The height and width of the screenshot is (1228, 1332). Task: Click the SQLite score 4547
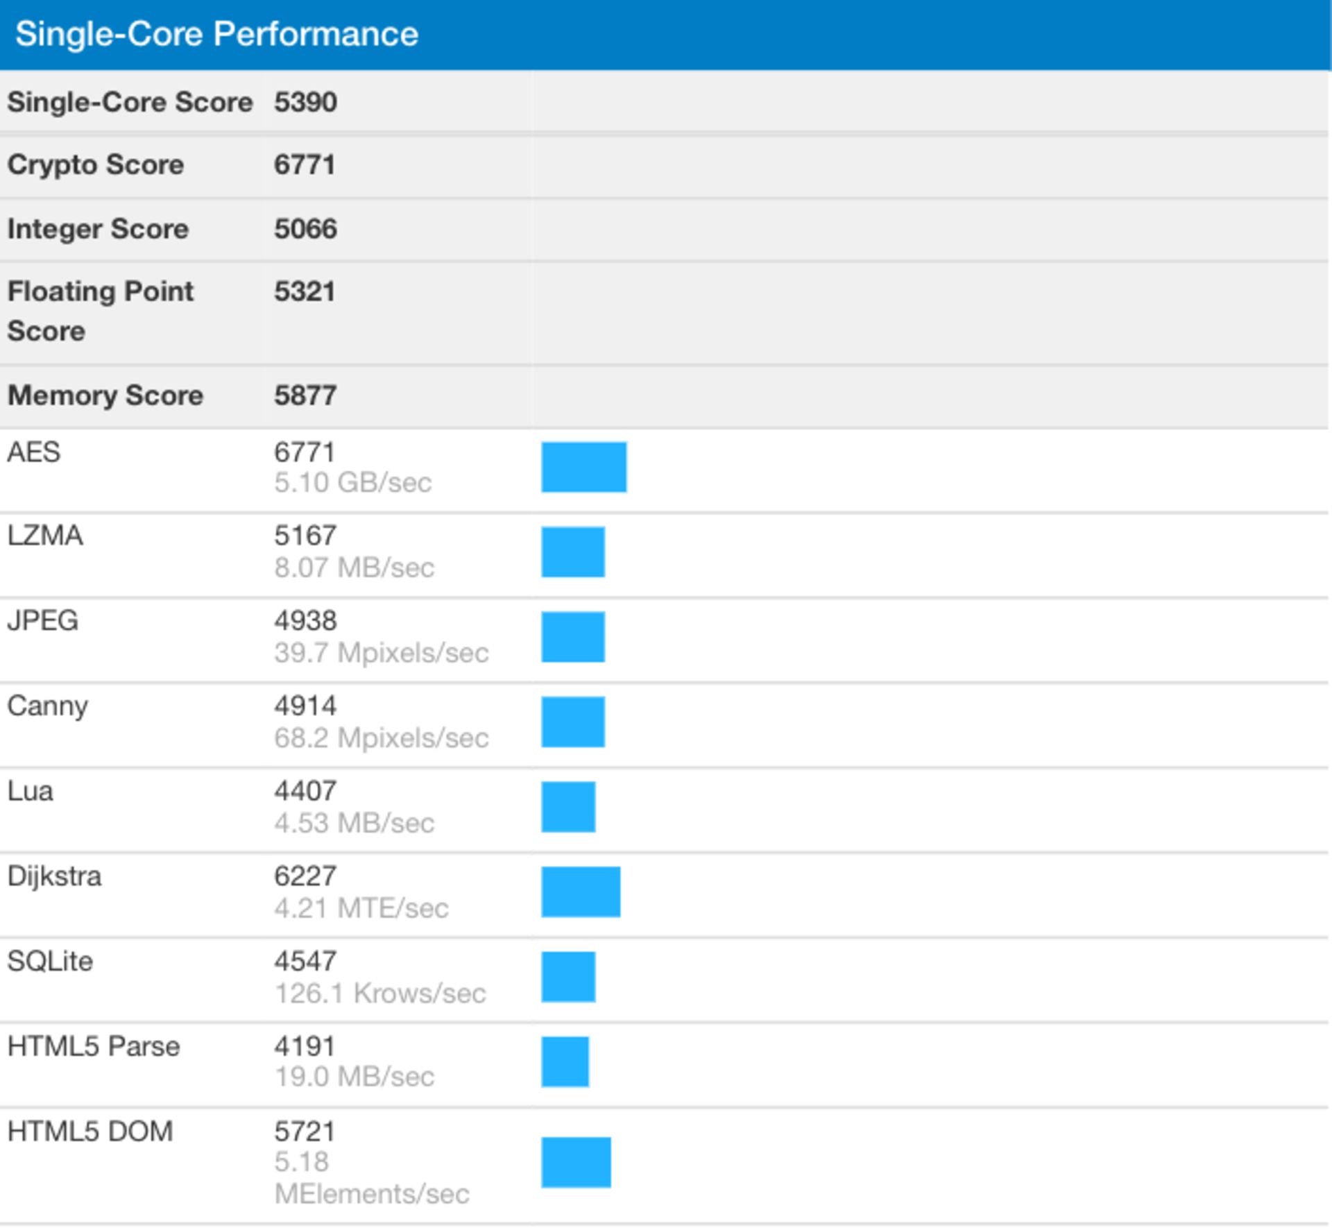point(304,961)
